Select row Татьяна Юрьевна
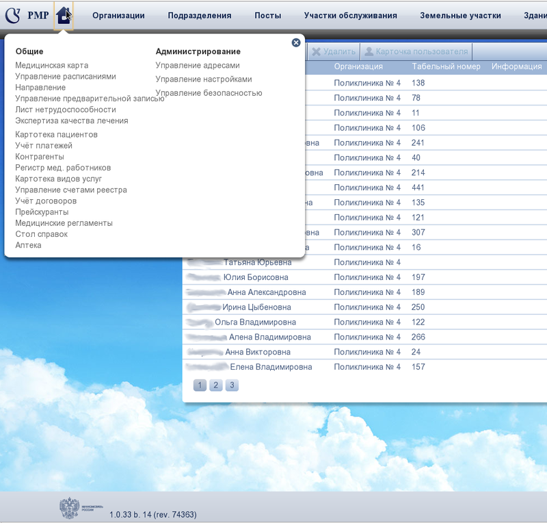The image size is (547, 523). [364, 262]
